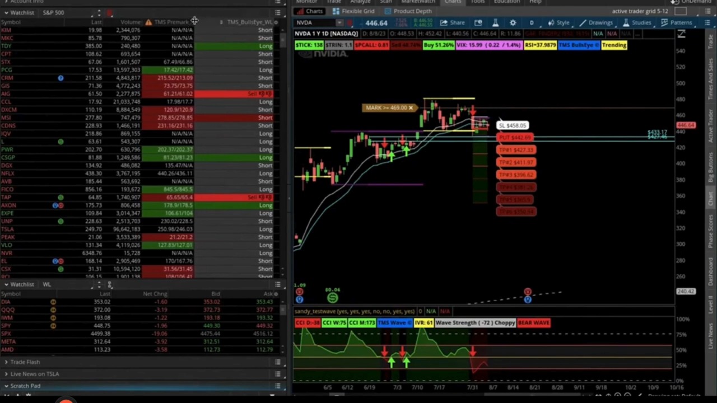Click the PUT $442.69 chart bubble

click(x=515, y=138)
